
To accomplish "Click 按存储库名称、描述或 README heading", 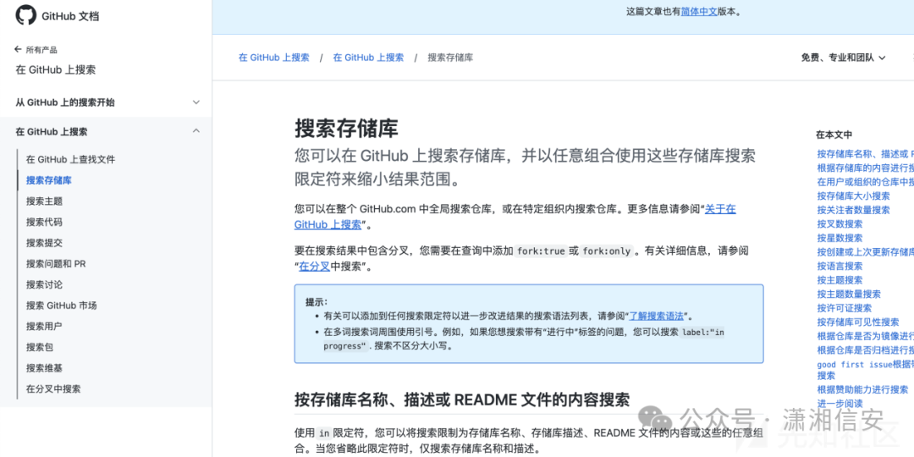I will (x=462, y=400).
